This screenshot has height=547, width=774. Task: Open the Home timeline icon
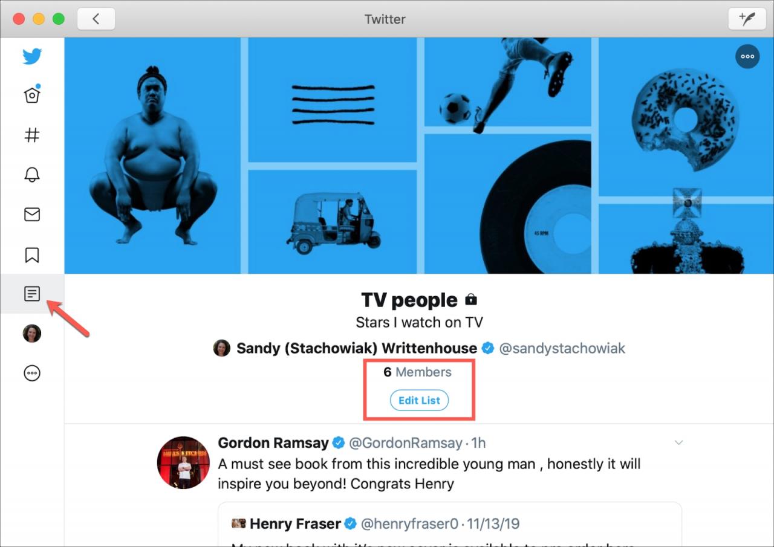click(x=32, y=95)
